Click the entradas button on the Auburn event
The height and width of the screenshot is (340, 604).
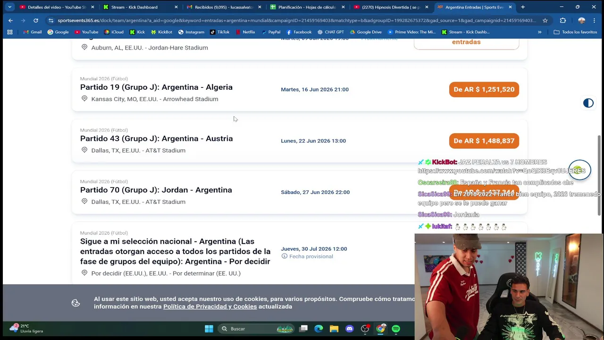pyautogui.click(x=466, y=42)
